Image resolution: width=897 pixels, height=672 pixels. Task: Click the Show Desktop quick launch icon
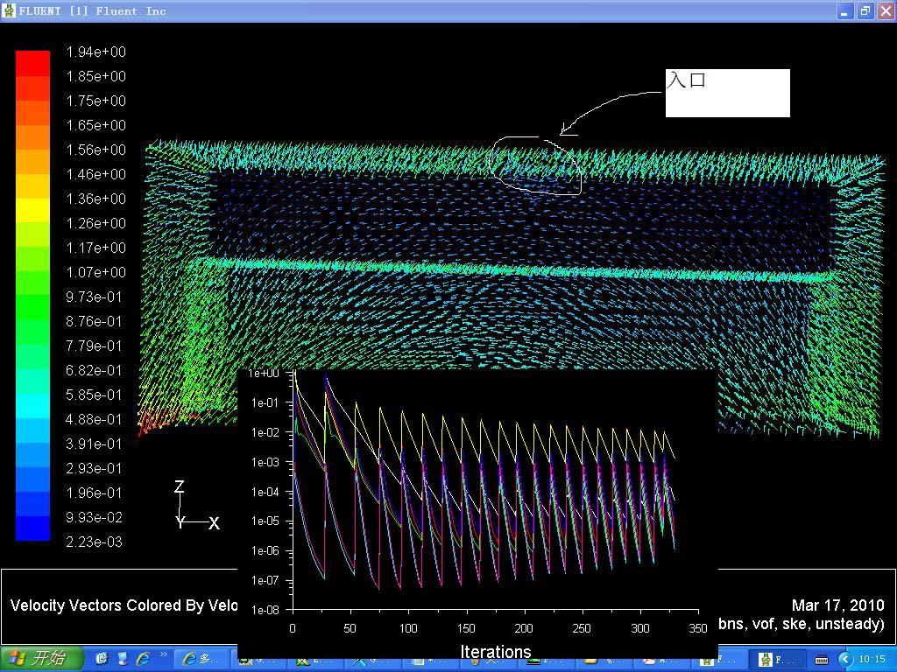[123, 659]
